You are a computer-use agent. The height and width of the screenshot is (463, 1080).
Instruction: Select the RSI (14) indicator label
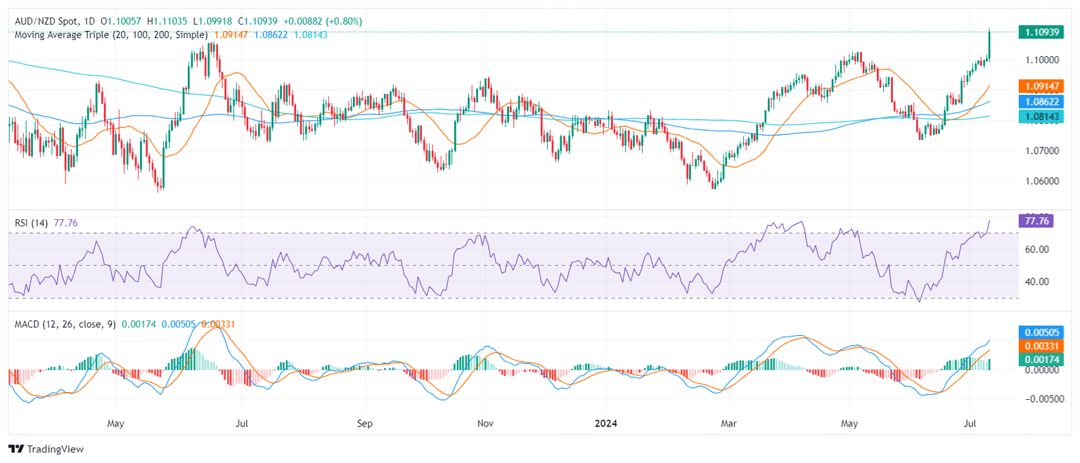[x=32, y=223]
